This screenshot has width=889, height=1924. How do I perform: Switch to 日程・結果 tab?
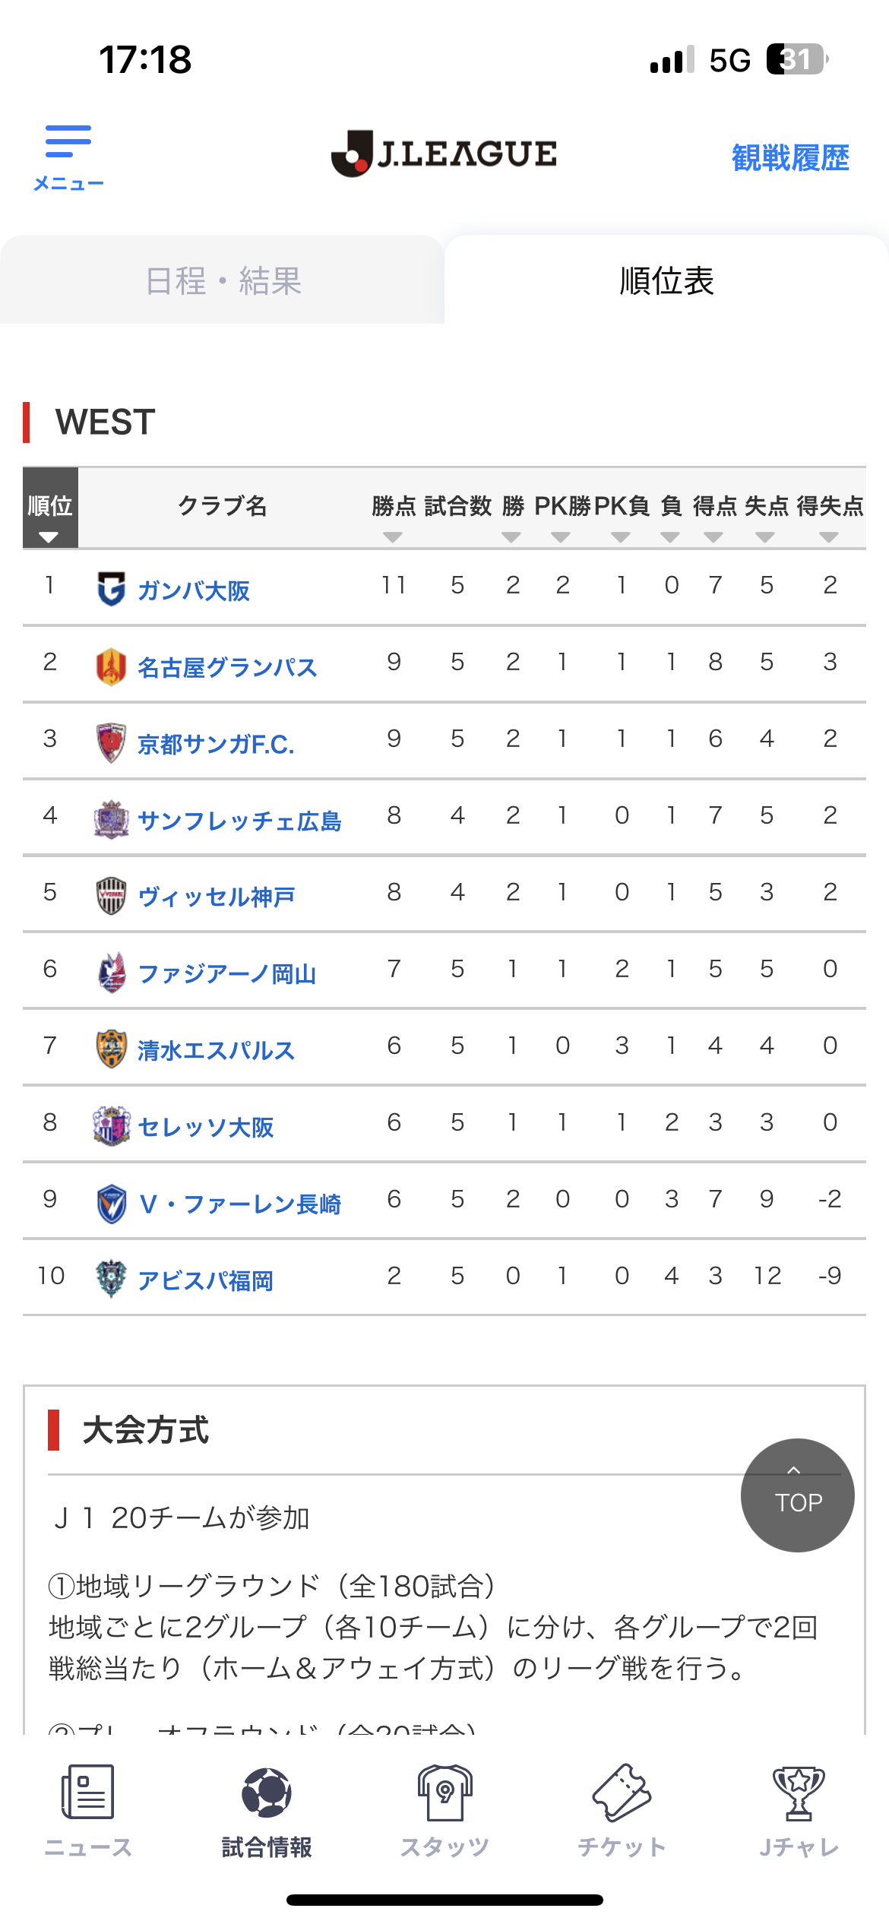point(223,280)
